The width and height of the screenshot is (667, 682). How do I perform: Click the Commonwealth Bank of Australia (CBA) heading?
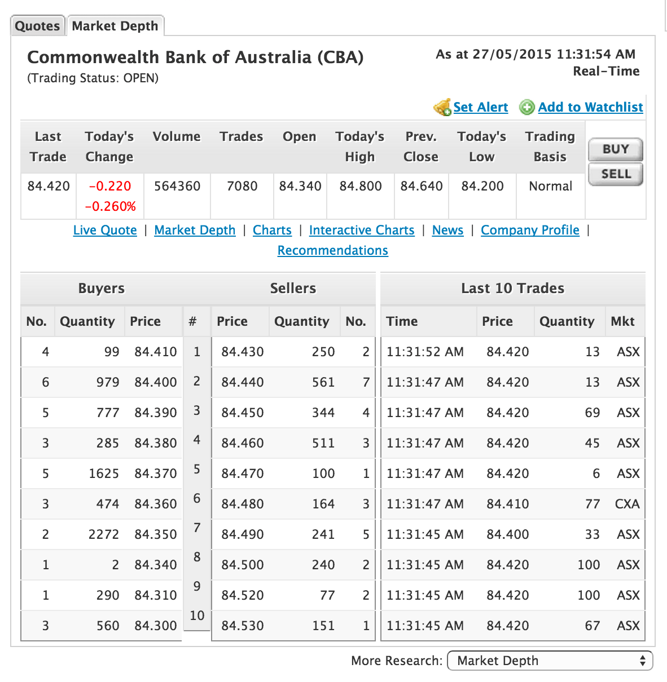195,57
